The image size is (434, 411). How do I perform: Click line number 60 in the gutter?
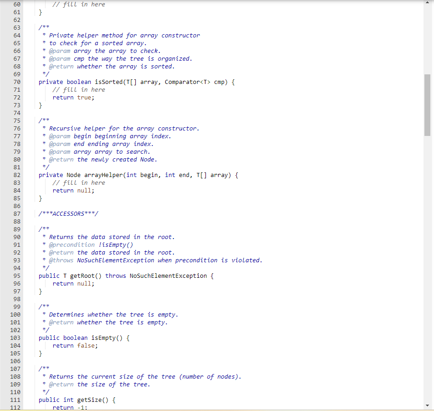coord(17,4)
